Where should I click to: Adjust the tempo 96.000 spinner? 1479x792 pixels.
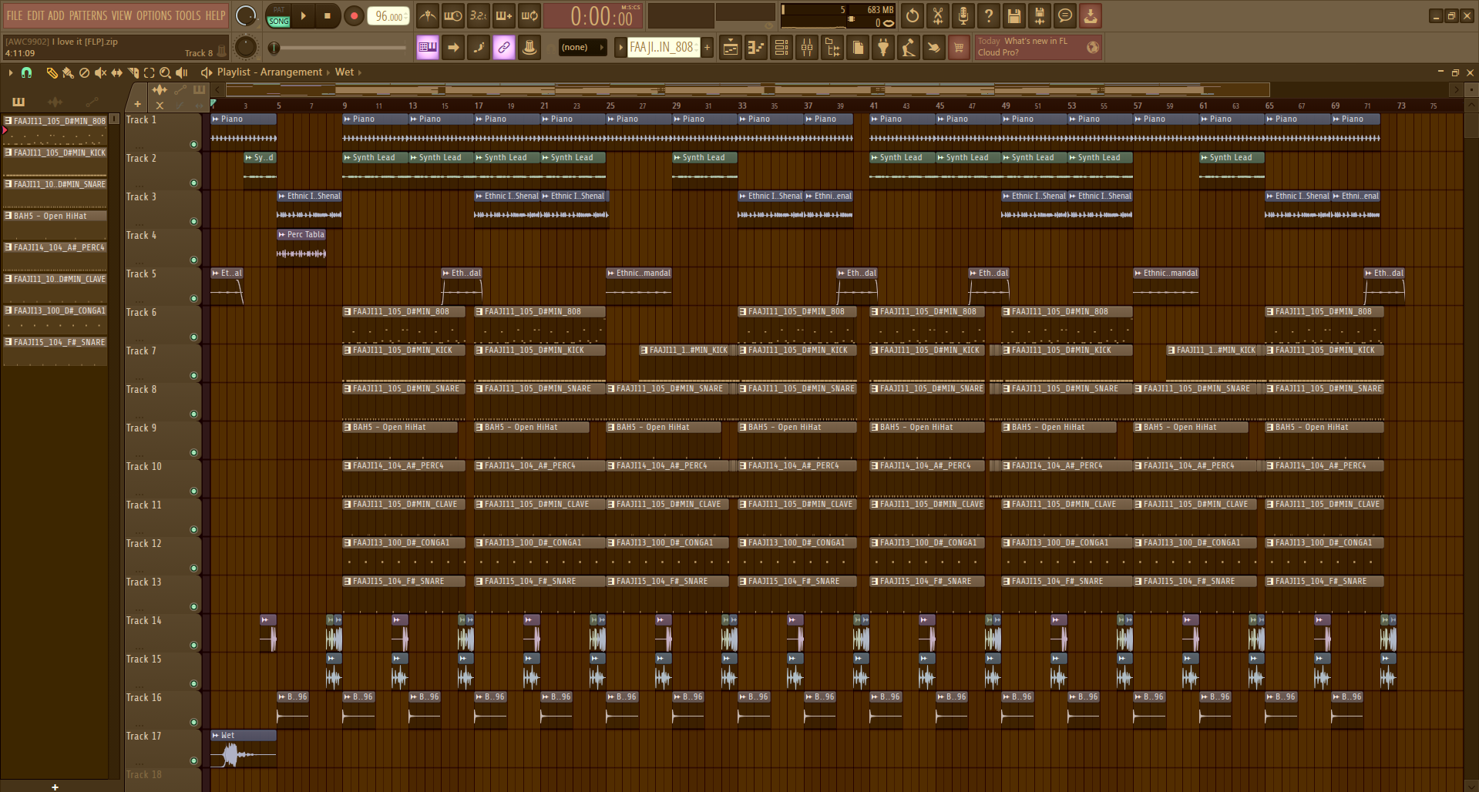388,16
